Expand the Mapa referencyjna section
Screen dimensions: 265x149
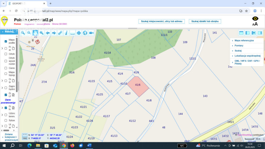[x=244, y=41]
